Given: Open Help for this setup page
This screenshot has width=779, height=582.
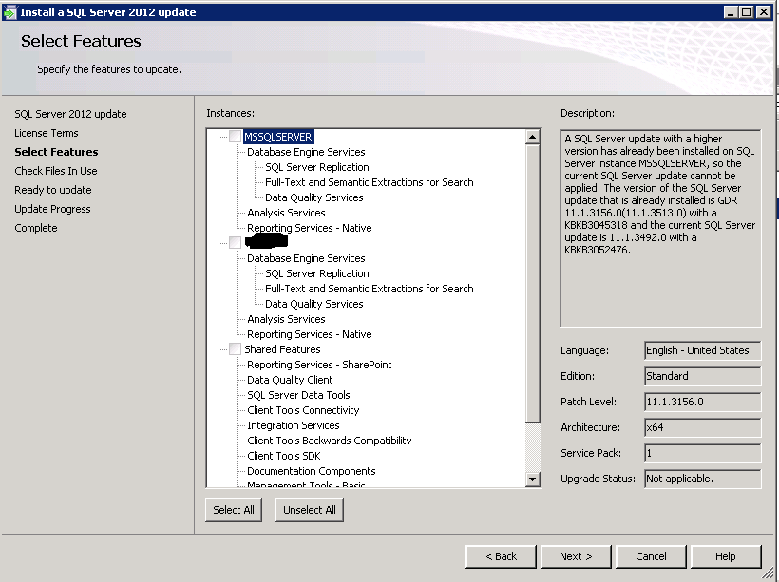Looking at the screenshot, I should tap(726, 556).
